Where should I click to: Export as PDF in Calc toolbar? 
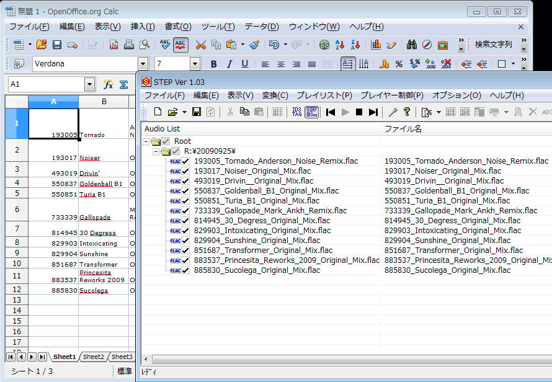[x=114, y=45]
